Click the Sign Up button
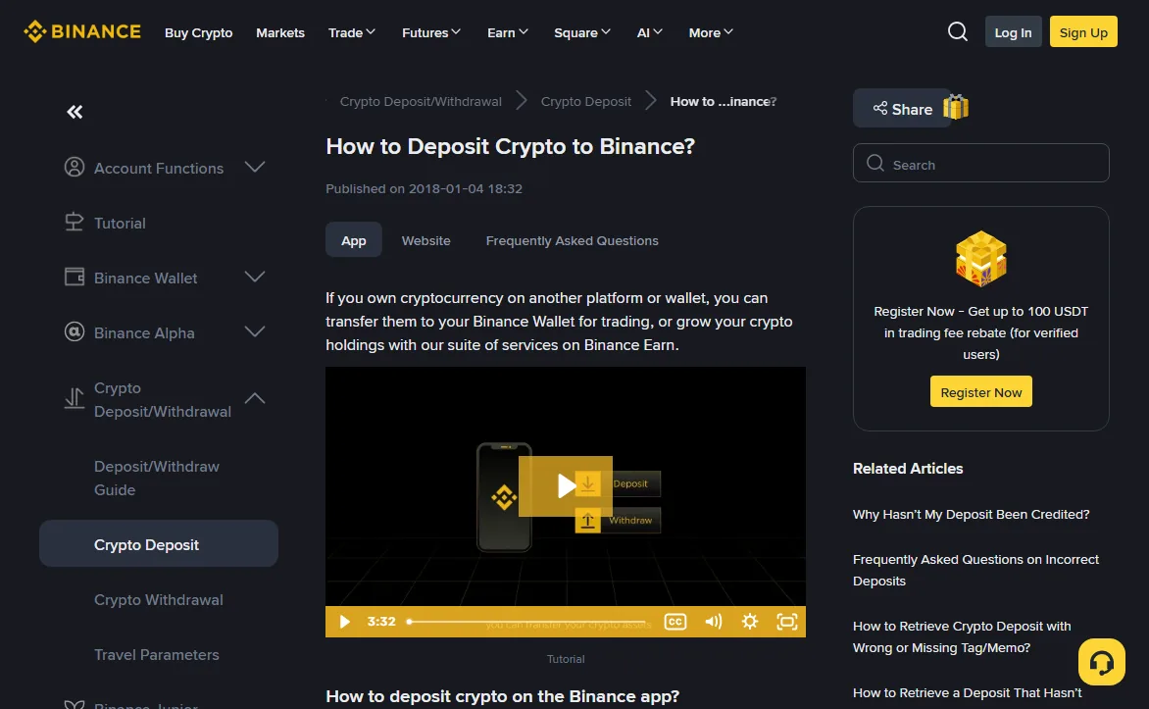The width and height of the screenshot is (1149, 709). (x=1083, y=32)
